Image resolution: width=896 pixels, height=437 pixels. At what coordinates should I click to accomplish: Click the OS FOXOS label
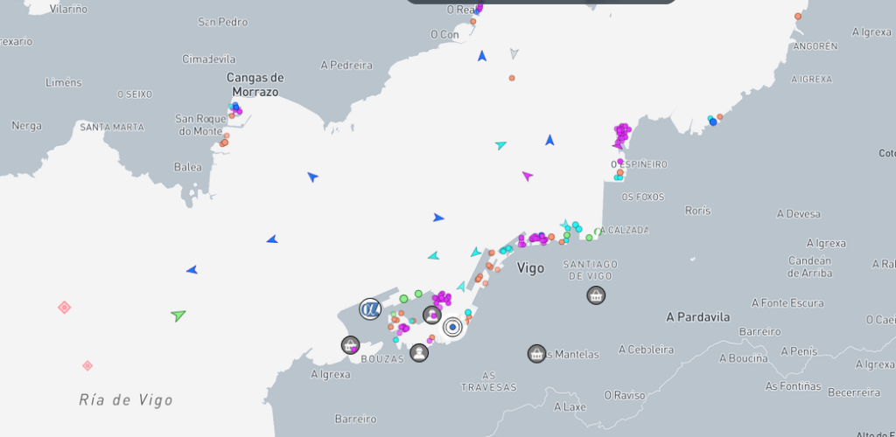pos(643,197)
